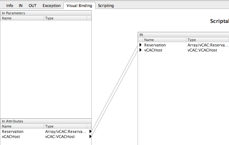Click the Visual Binding tab
The image size is (229, 145).
pyautogui.click(x=79, y=6)
